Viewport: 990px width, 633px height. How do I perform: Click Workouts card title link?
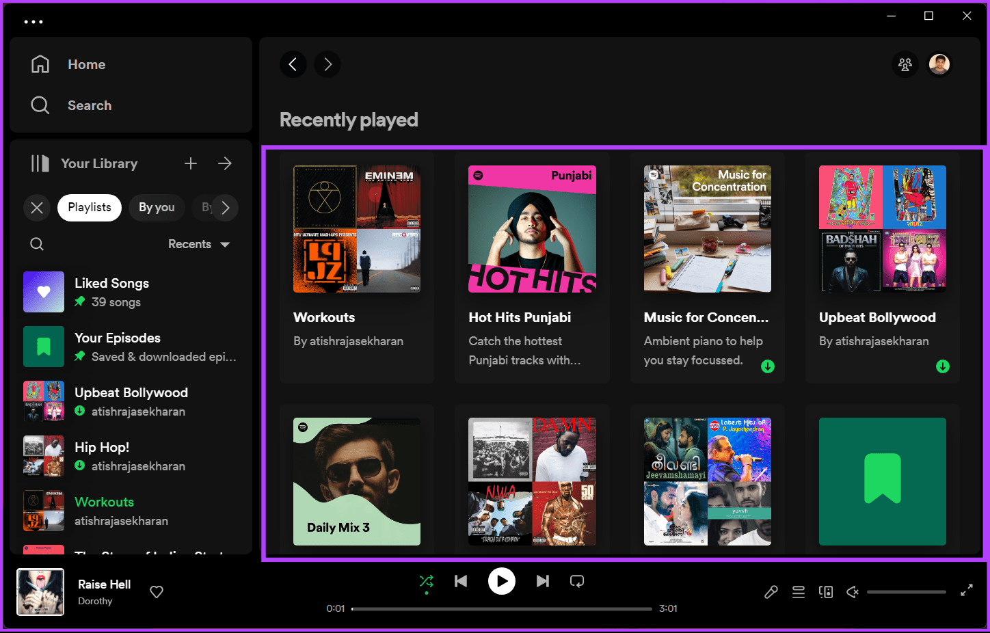coord(324,317)
